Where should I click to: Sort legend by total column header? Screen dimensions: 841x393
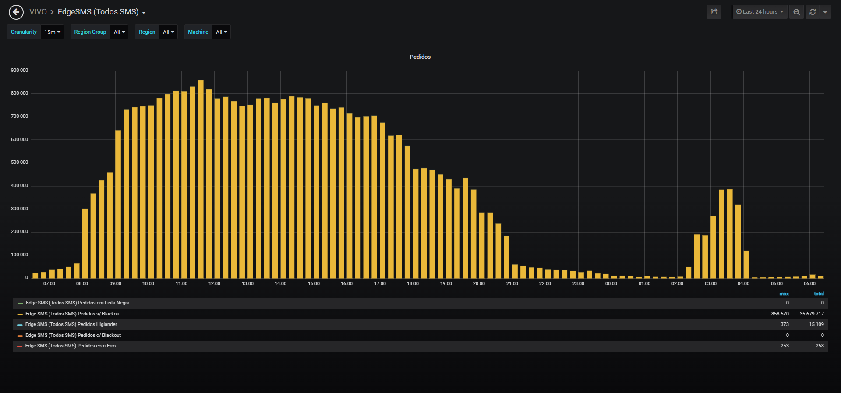(819, 294)
